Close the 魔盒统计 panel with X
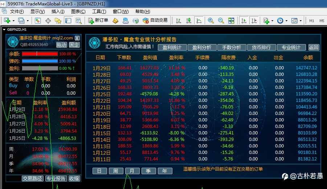 [77, 38]
